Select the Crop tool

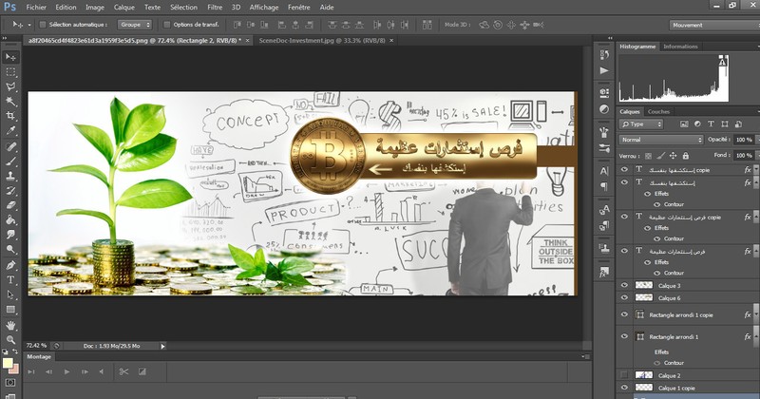pyautogui.click(x=11, y=116)
